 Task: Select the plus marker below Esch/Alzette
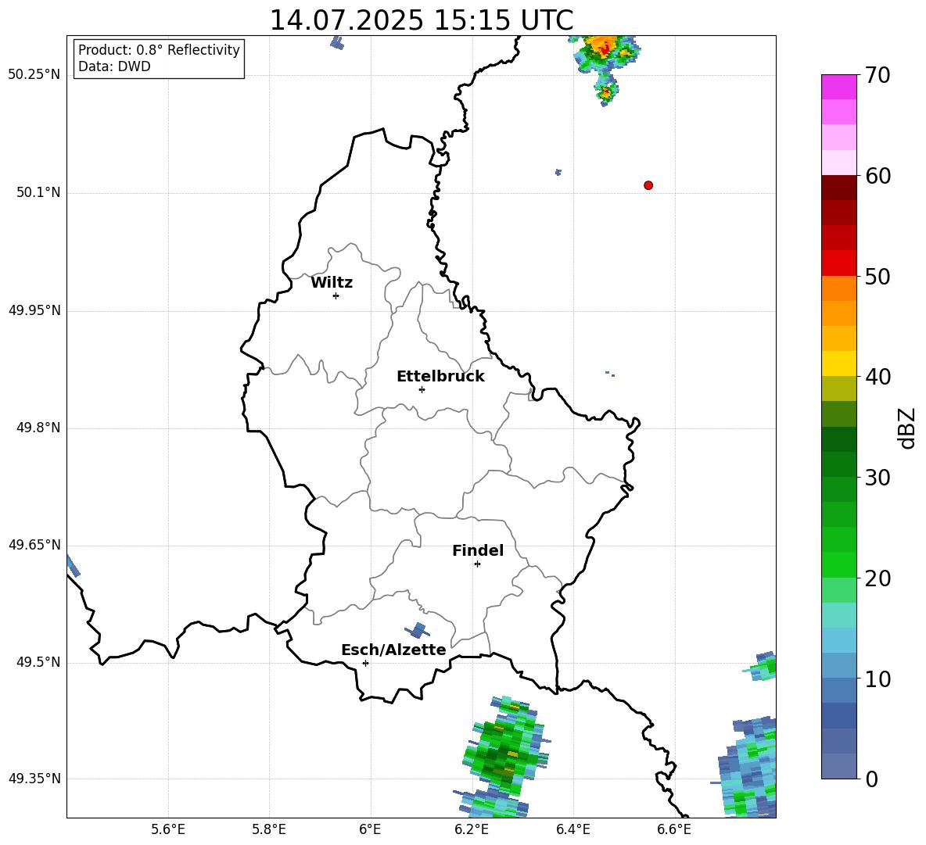coord(365,663)
